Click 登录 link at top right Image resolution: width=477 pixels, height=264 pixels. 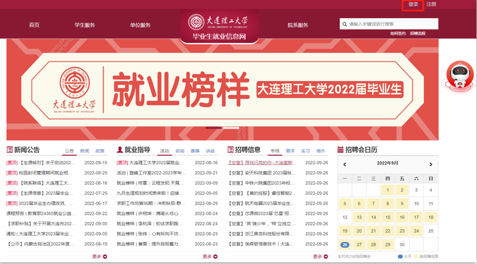[413, 5]
